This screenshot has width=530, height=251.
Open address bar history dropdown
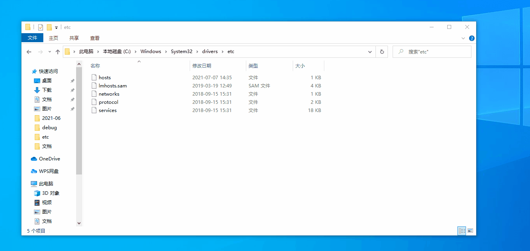pos(370,52)
